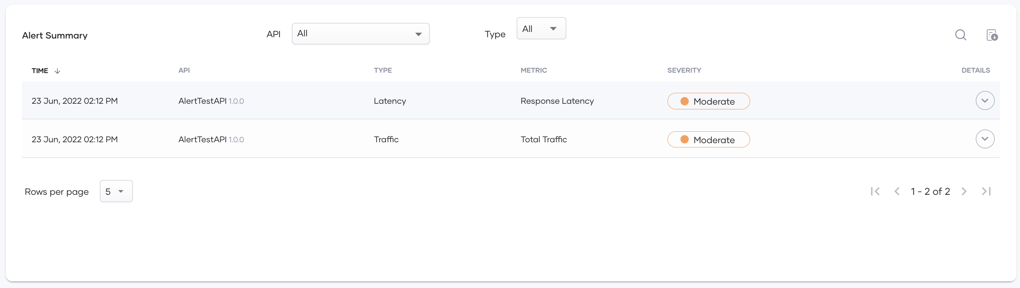Image resolution: width=1020 pixels, height=288 pixels.
Task: Go to the previous page arrow
Action: pos(897,191)
